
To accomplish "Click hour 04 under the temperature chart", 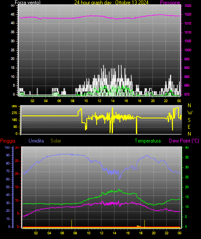I will pyautogui.click(x=49, y=233).
